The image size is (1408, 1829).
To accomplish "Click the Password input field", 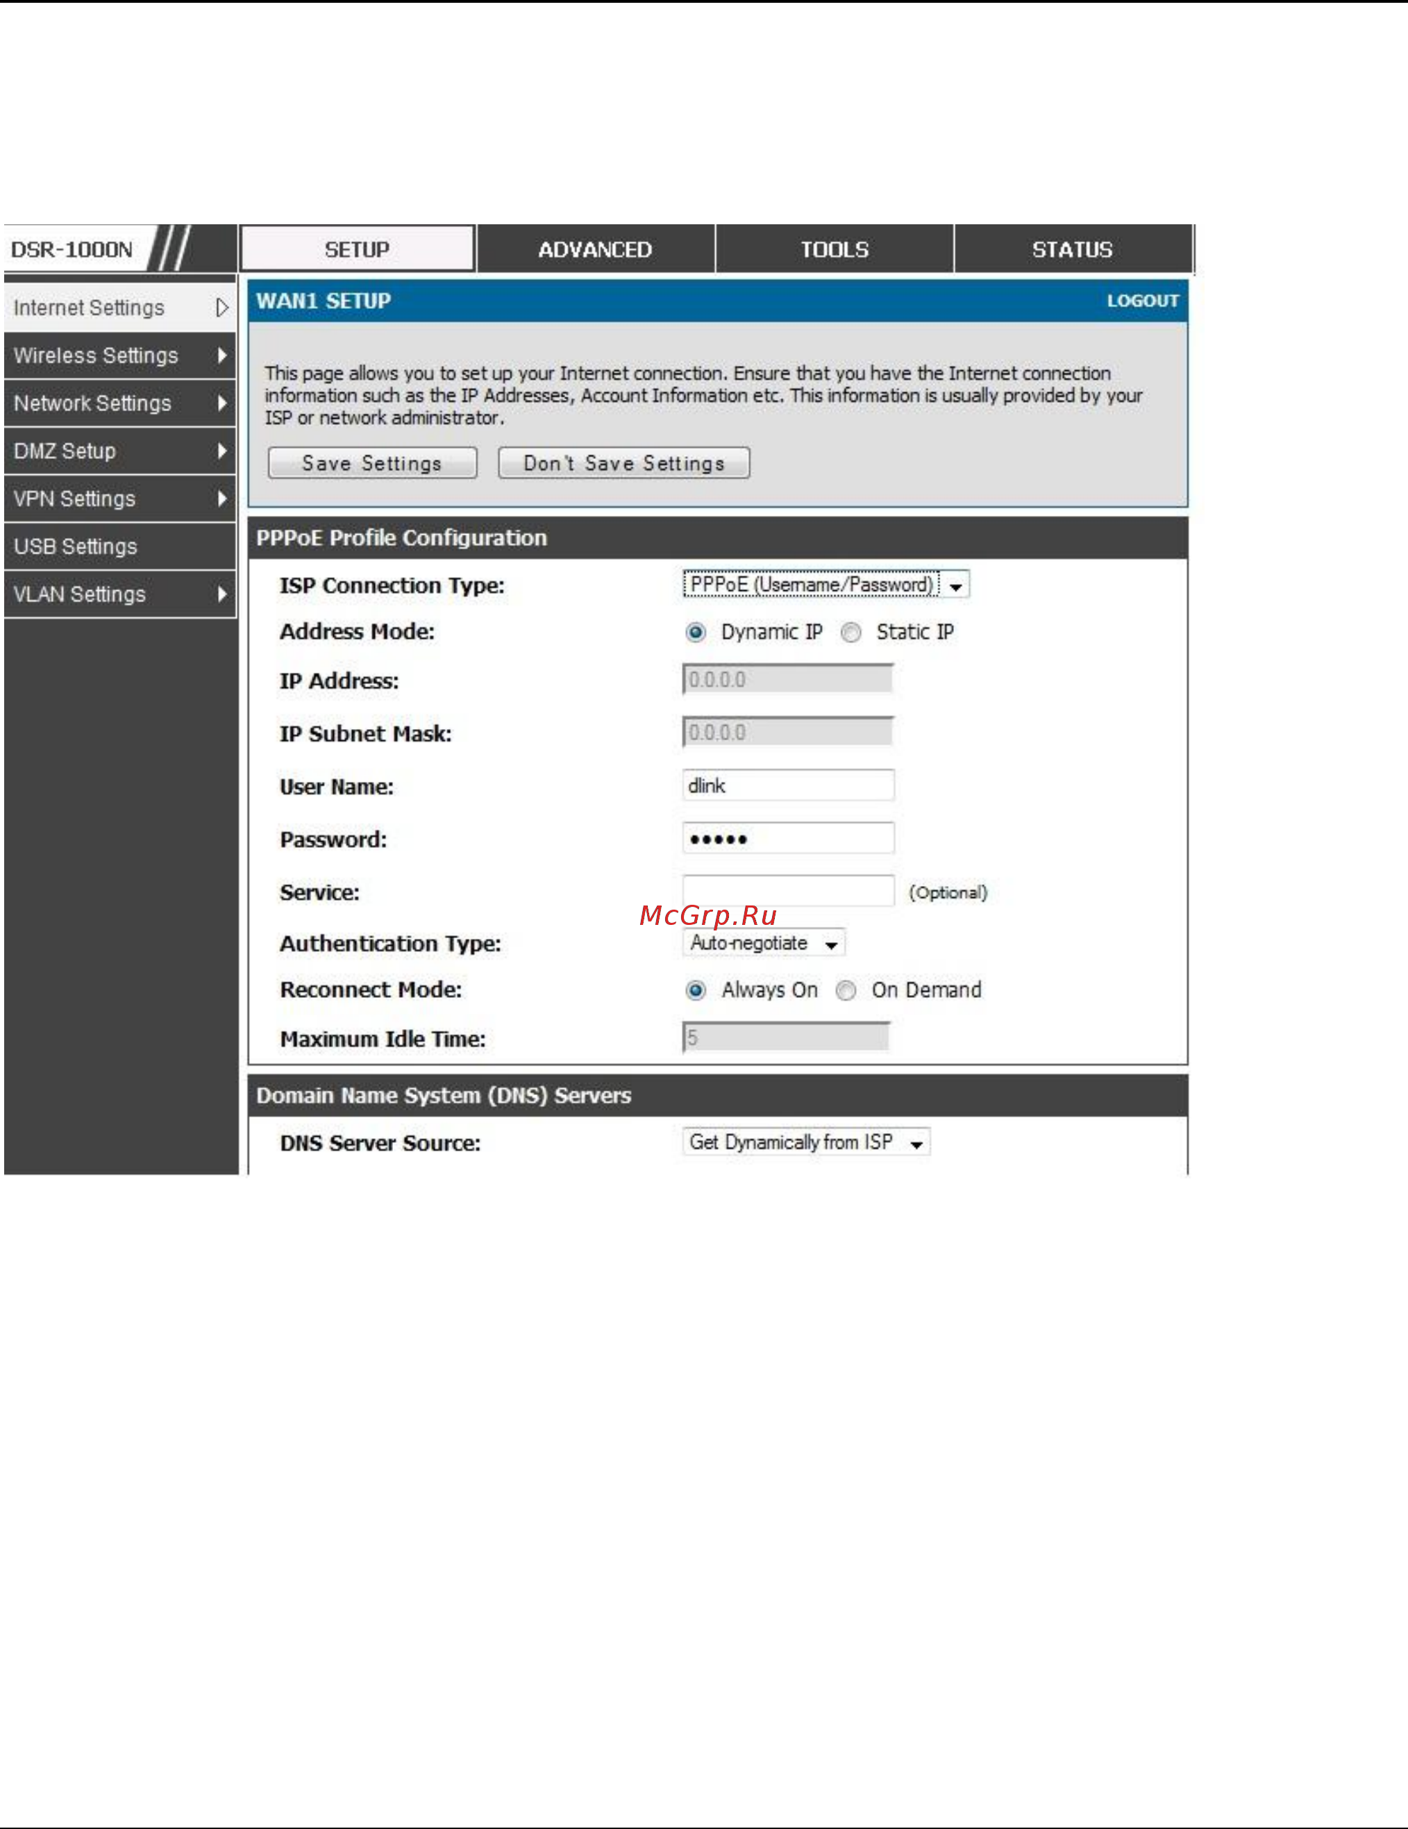I will [788, 837].
